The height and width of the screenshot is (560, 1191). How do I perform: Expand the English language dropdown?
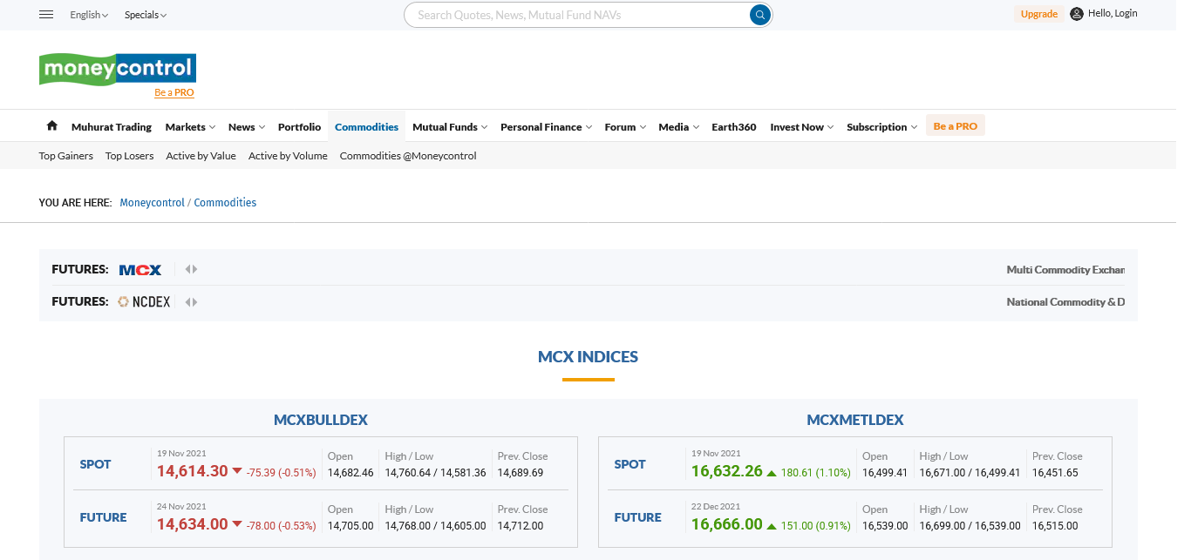(89, 15)
